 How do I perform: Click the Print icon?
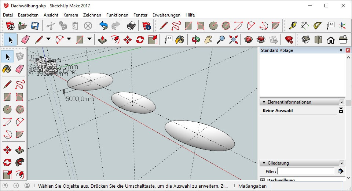(131, 26)
